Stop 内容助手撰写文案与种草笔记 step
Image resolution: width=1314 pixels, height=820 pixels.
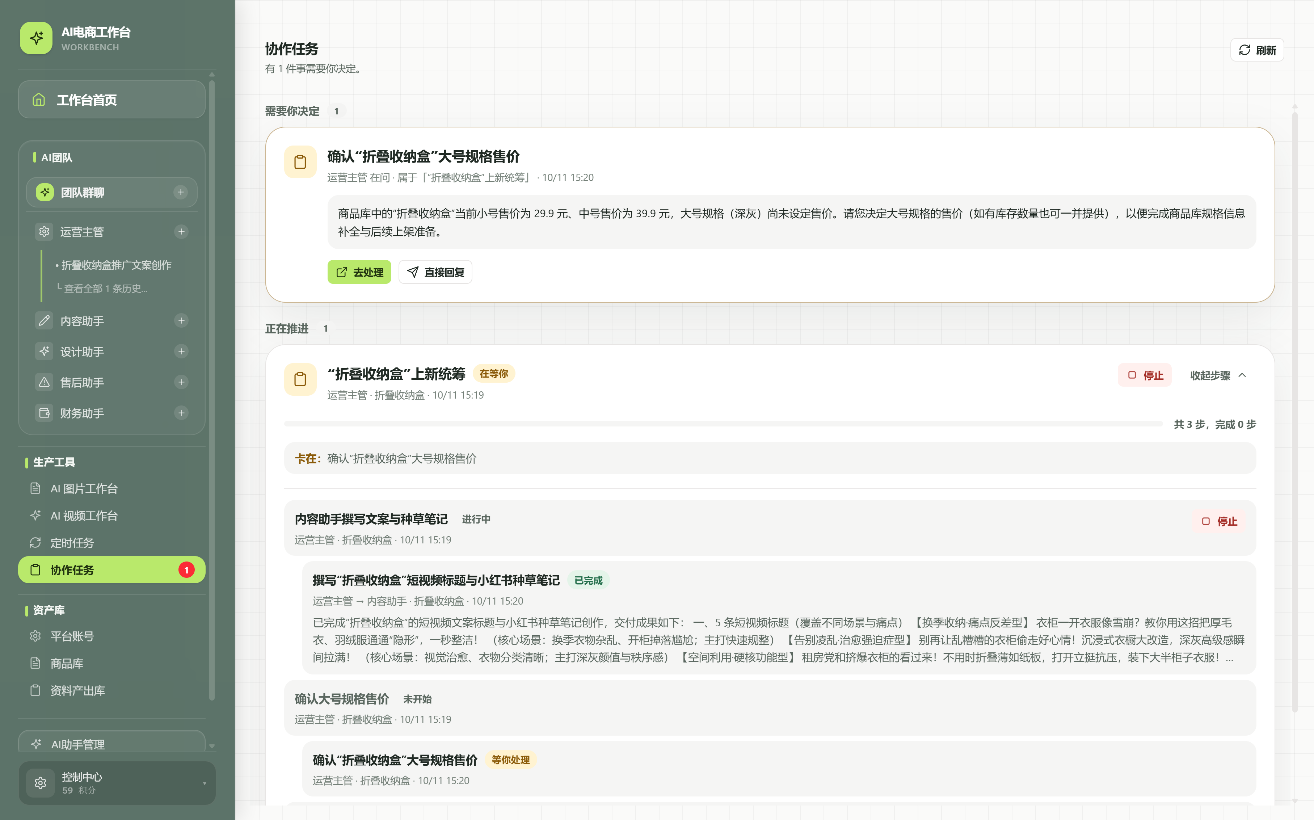click(1218, 521)
